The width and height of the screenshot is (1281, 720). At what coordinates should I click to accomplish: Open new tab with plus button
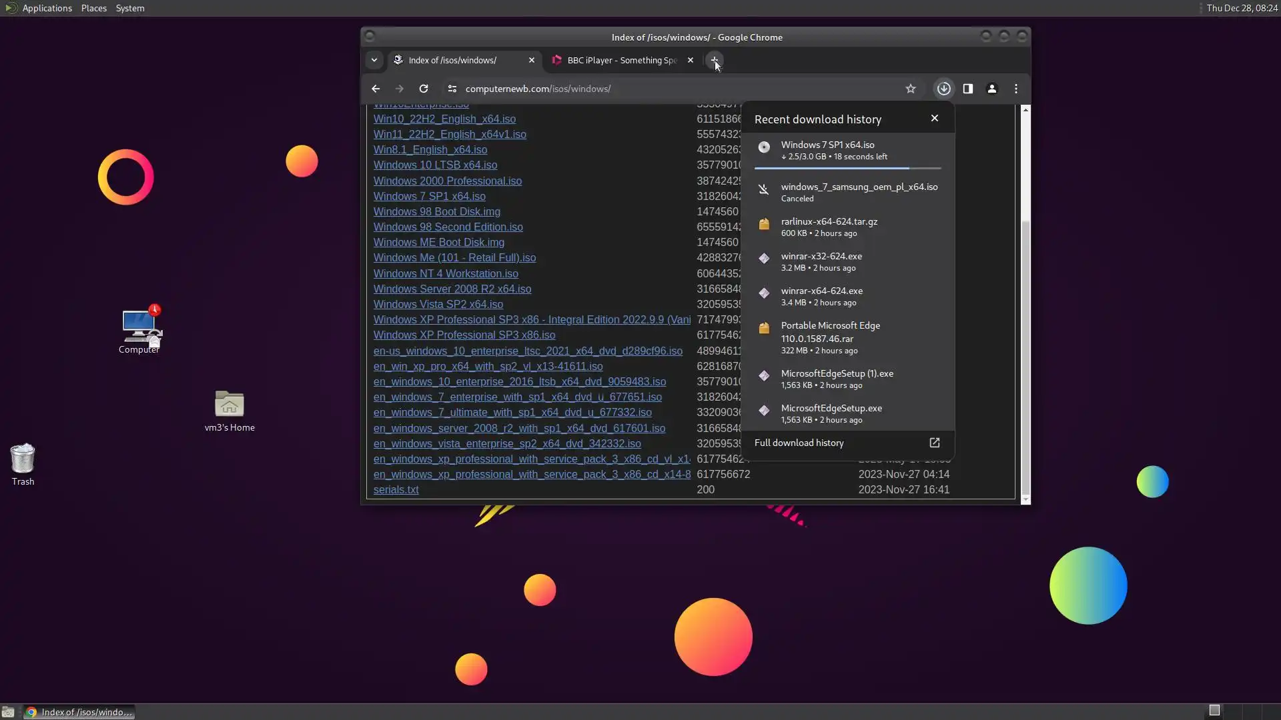[x=714, y=60]
